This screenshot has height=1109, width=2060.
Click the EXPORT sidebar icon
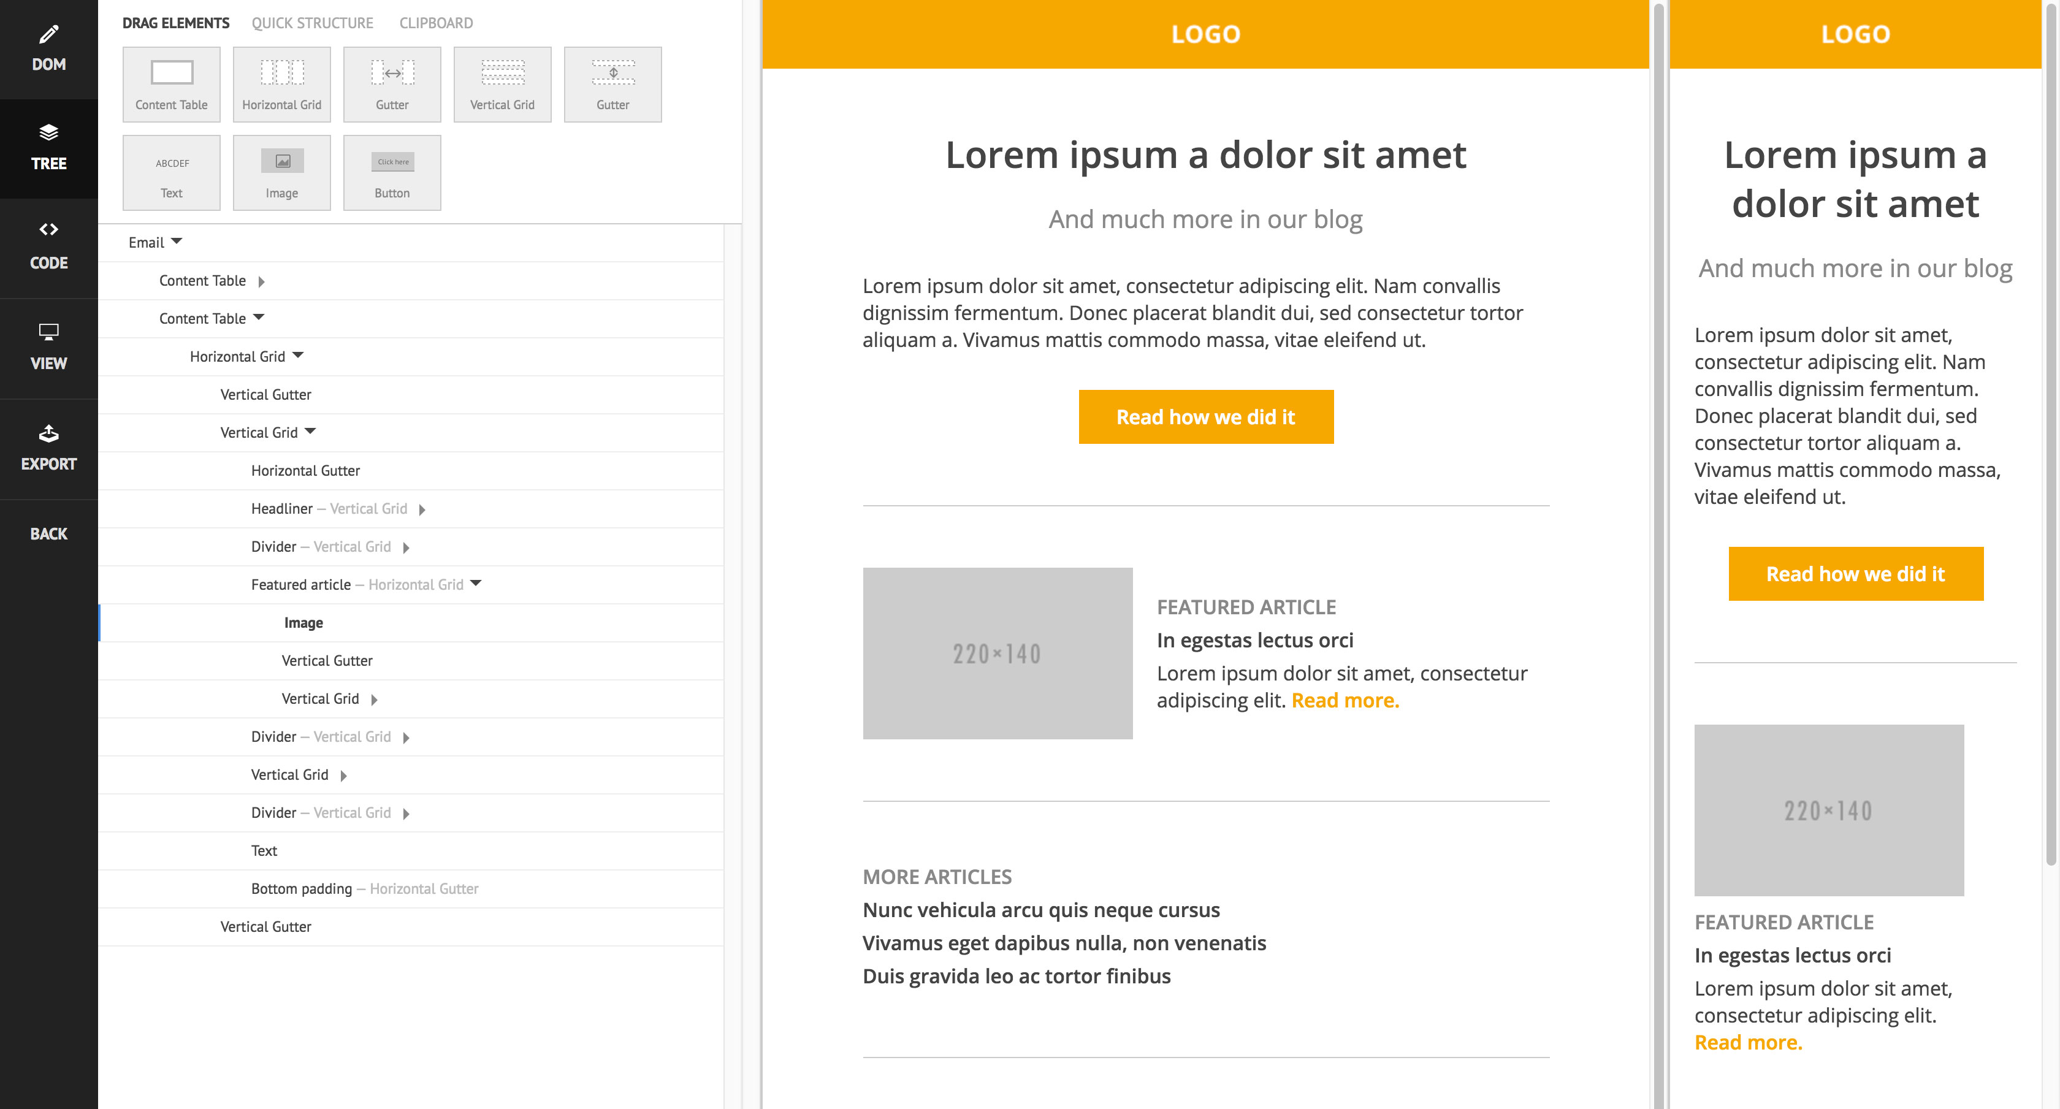point(49,448)
